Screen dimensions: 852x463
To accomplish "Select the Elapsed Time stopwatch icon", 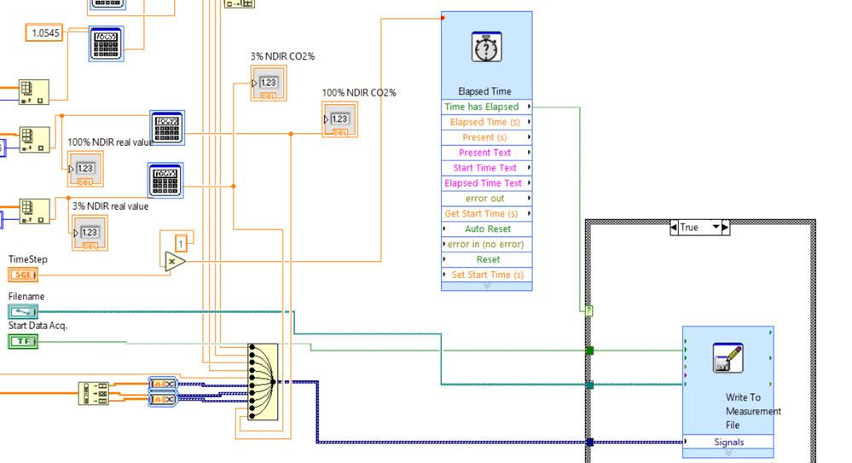I will click(486, 47).
